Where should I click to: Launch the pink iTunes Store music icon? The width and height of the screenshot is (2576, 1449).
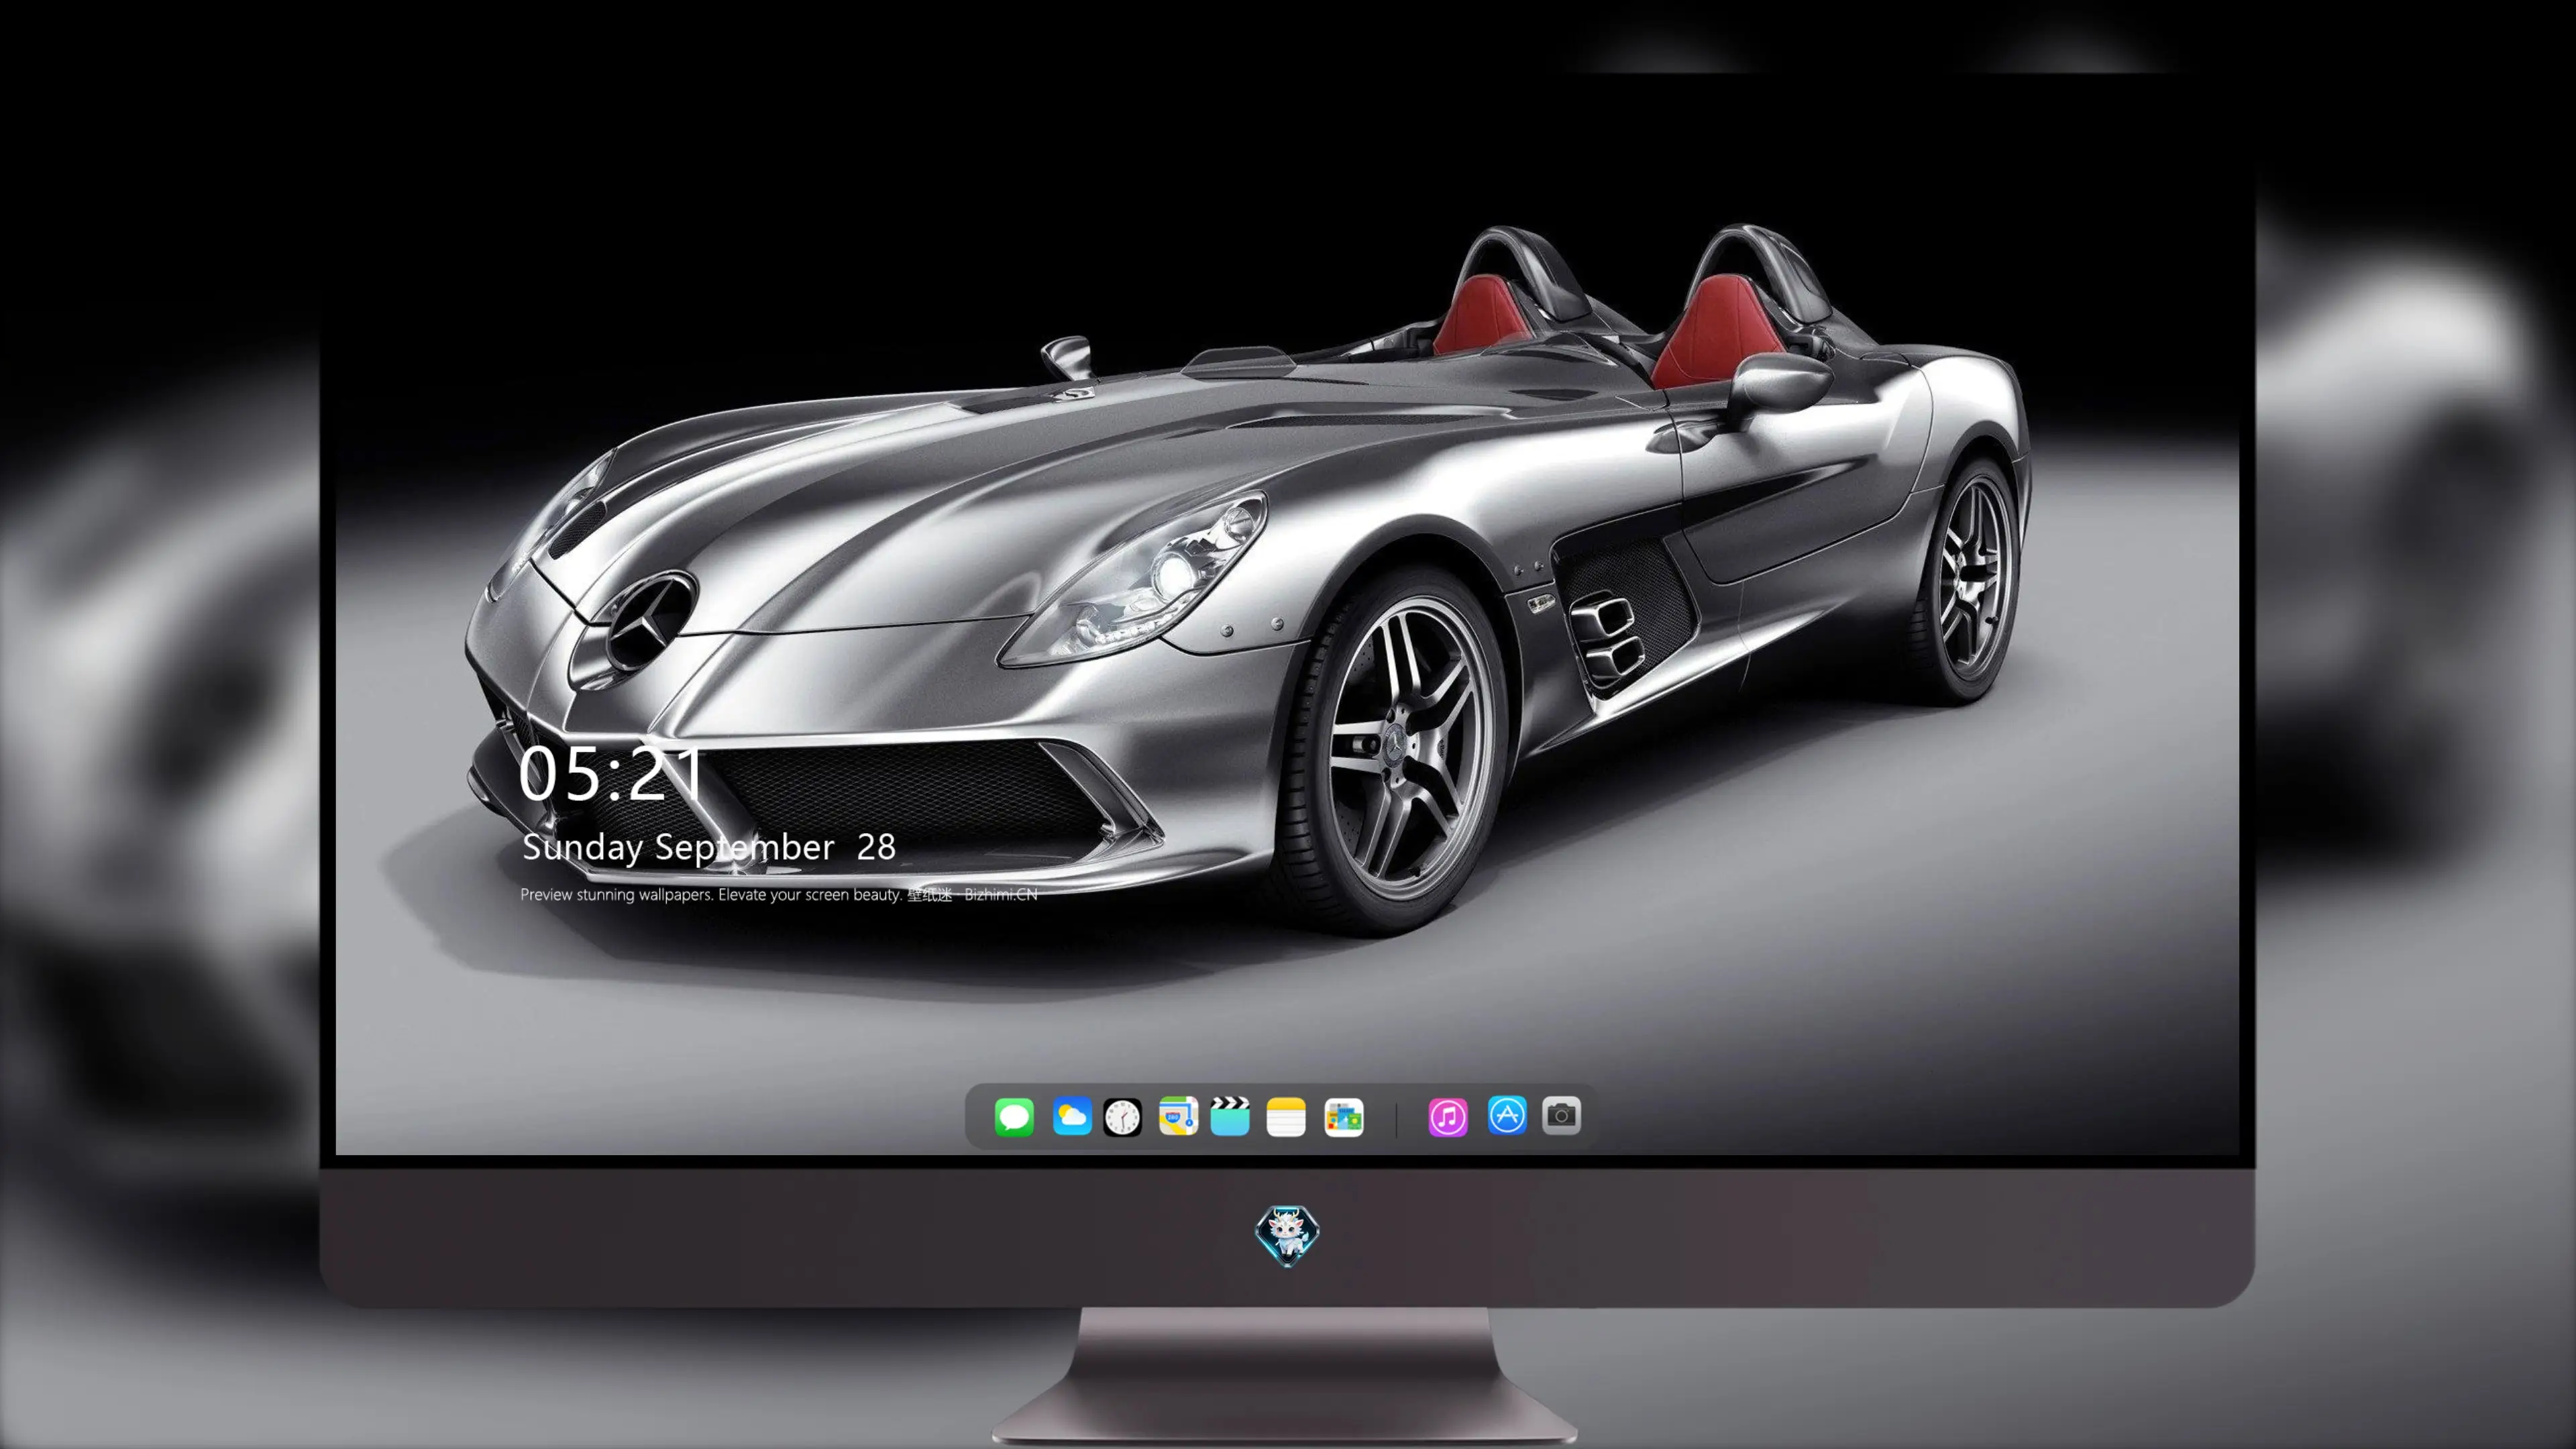(1448, 1117)
